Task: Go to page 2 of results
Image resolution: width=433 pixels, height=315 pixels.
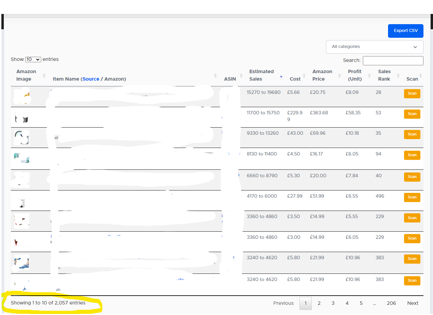Action: pyautogui.click(x=319, y=303)
